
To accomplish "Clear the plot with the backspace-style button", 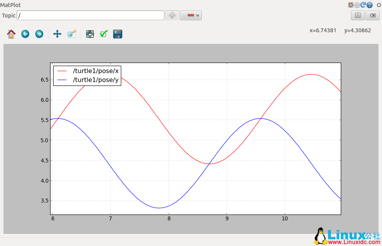I will point(373,15).
